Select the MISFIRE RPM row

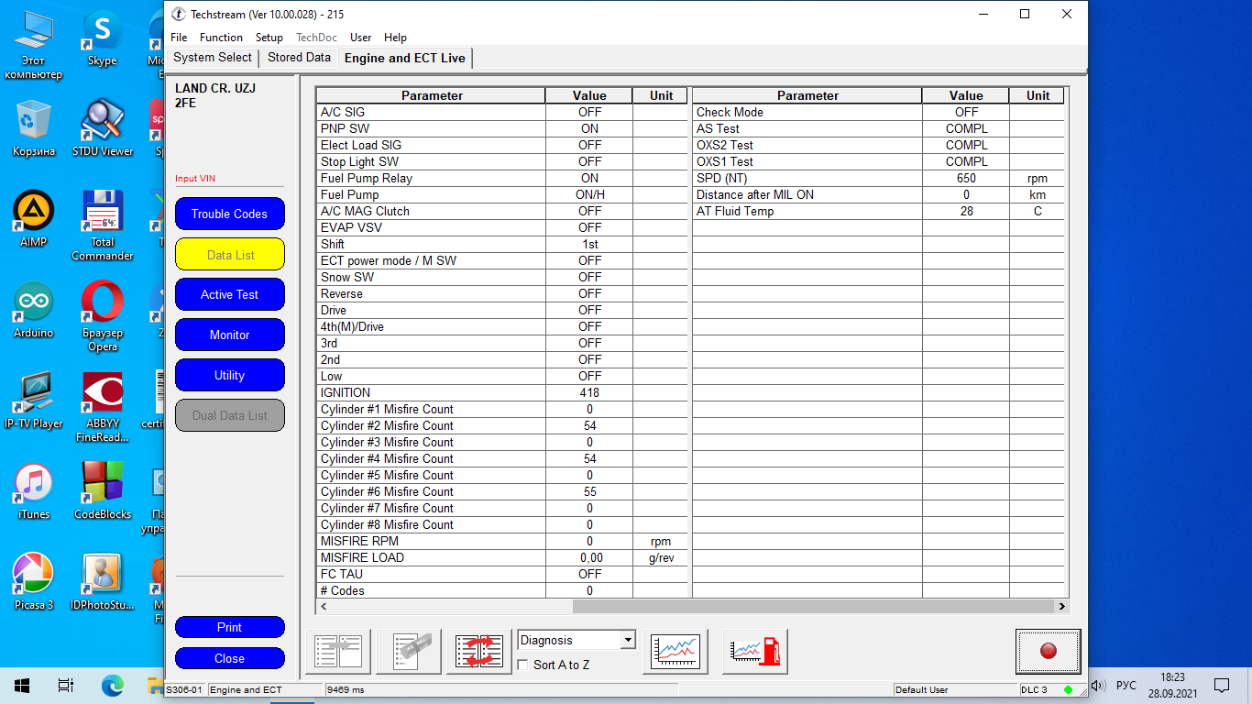click(x=501, y=541)
